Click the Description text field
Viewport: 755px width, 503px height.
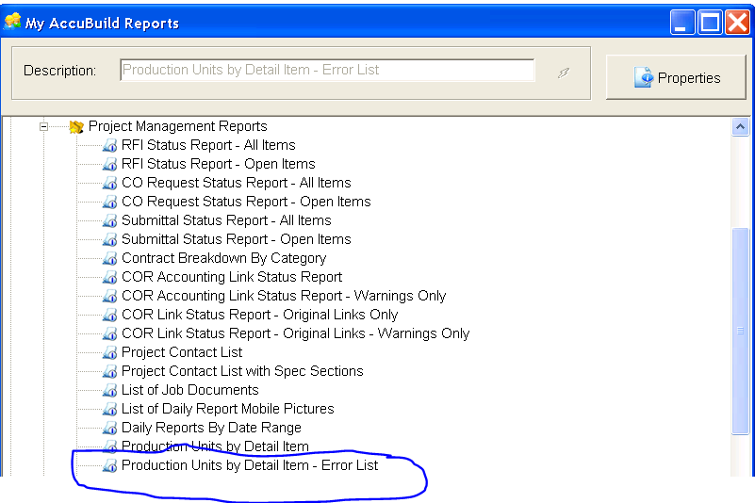[x=327, y=71]
